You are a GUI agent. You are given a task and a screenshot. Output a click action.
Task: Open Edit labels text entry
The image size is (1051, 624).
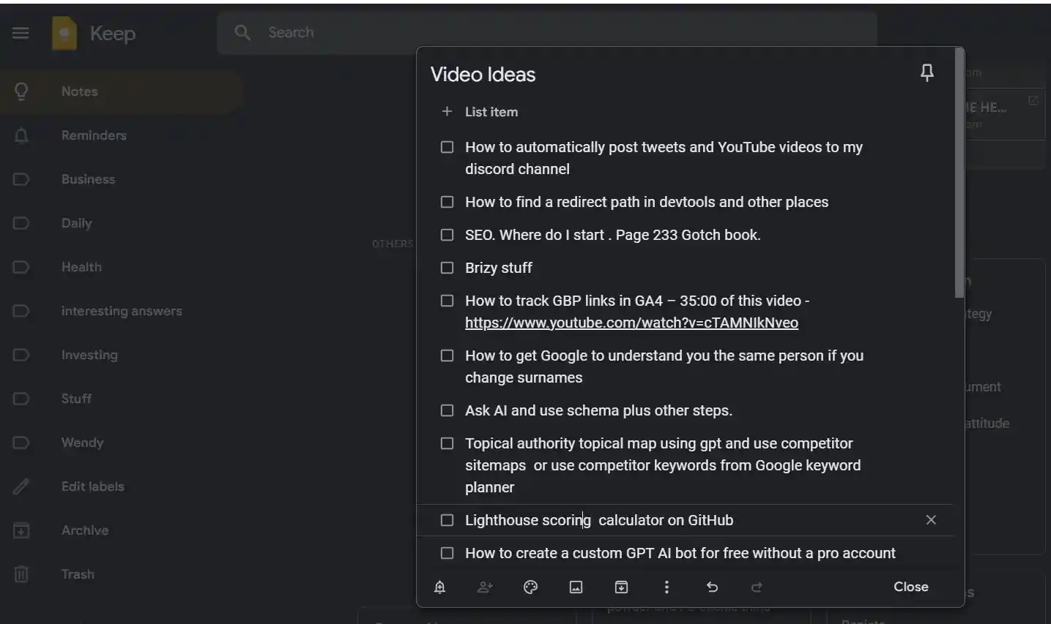pos(93,486)
